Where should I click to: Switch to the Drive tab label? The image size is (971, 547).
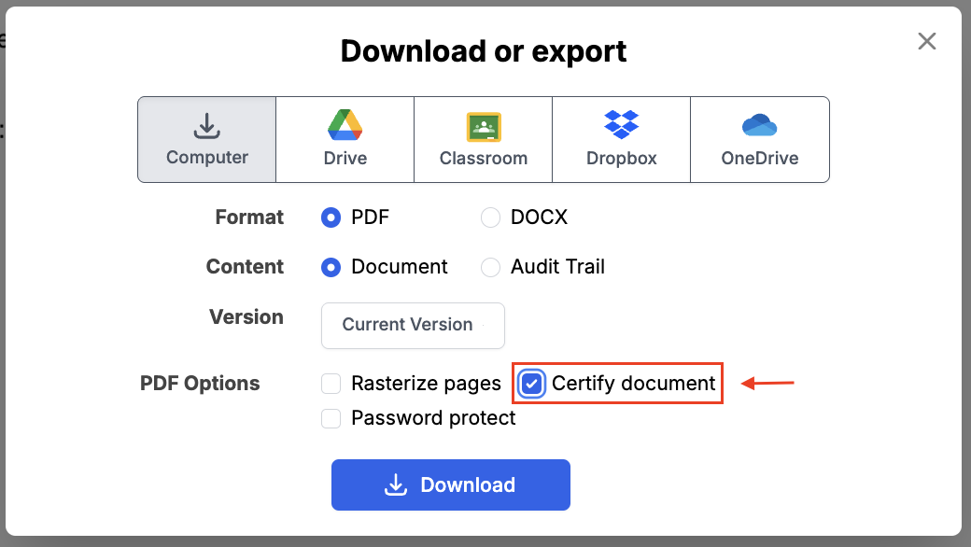click(345, 158)
